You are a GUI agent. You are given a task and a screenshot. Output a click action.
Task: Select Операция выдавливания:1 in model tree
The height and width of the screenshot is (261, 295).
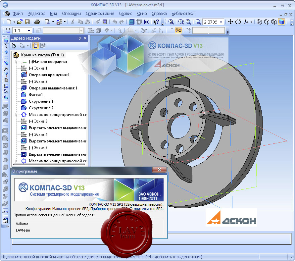click(53, 88)
